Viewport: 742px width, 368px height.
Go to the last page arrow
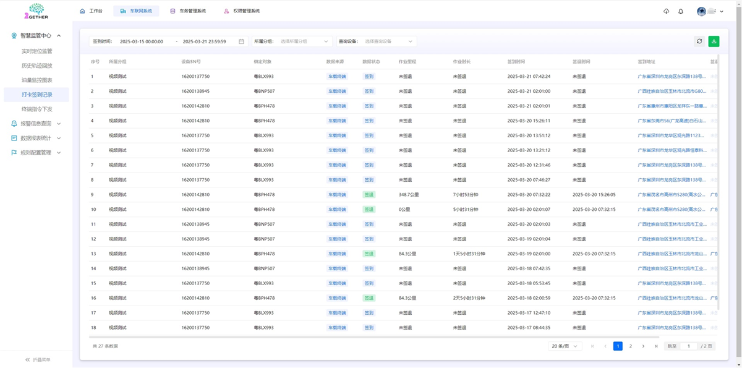[x=656, y=346]
